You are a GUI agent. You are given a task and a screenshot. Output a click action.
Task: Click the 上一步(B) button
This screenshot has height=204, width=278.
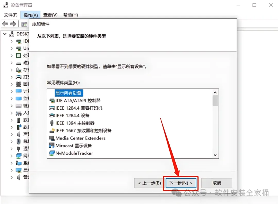150,183
